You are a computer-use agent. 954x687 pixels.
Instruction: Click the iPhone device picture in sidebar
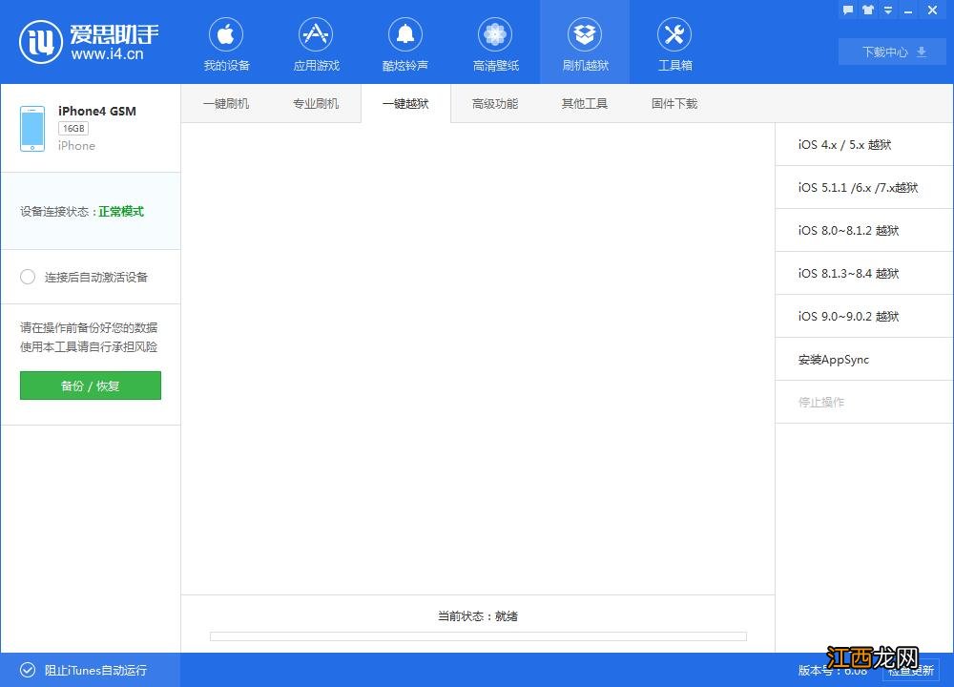pos(32,129)
